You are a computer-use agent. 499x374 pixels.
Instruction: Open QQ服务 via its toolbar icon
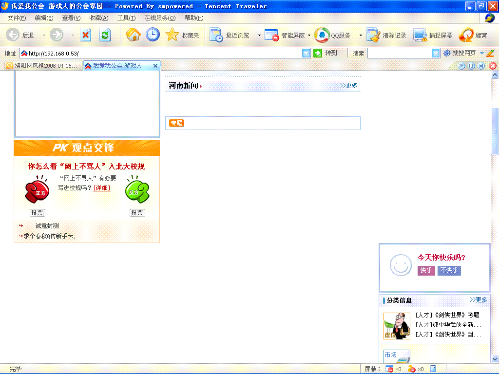[322, 35]
